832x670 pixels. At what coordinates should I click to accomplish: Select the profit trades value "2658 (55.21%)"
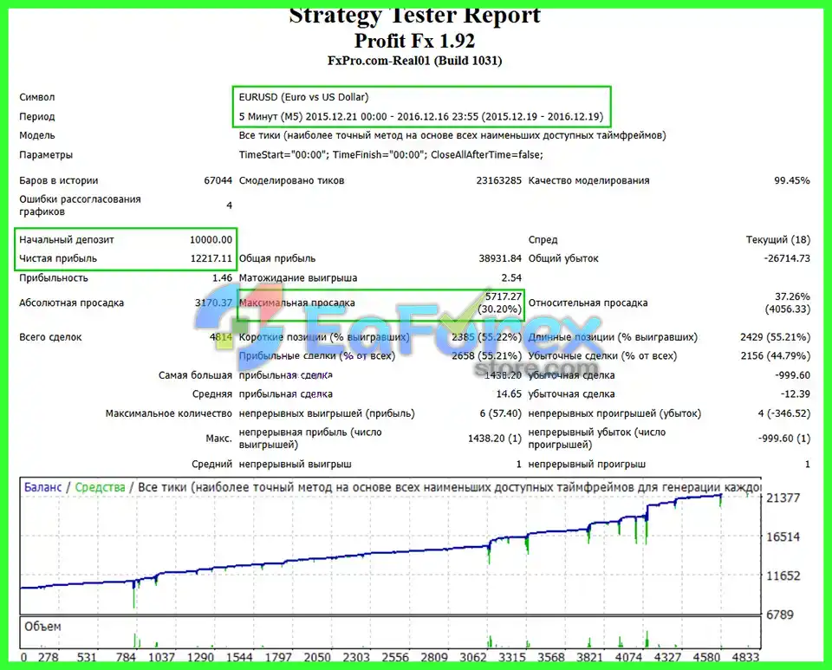pyautogui.click(x=486, y=356)
